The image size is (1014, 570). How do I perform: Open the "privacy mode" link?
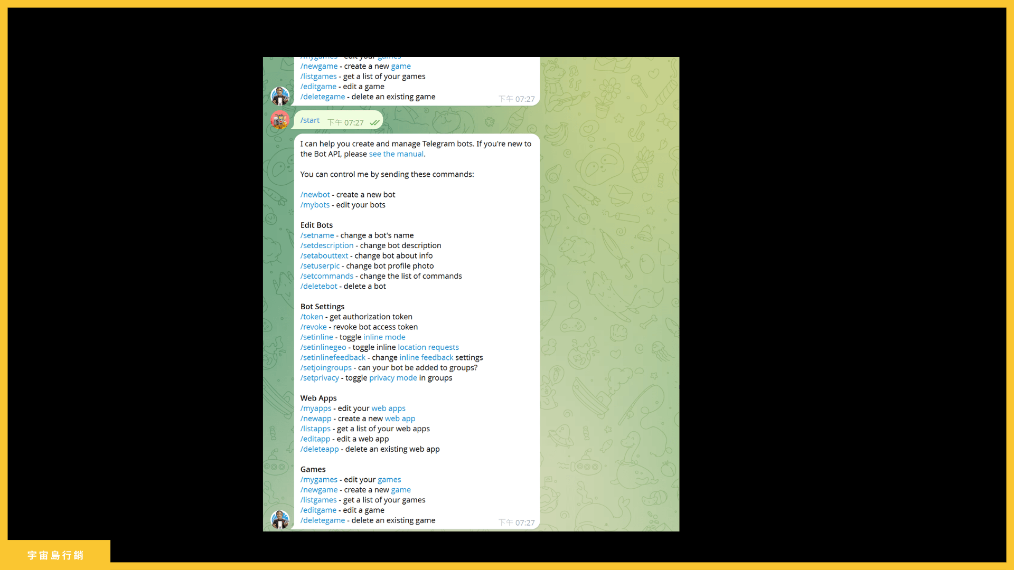(x=393, y=378)
